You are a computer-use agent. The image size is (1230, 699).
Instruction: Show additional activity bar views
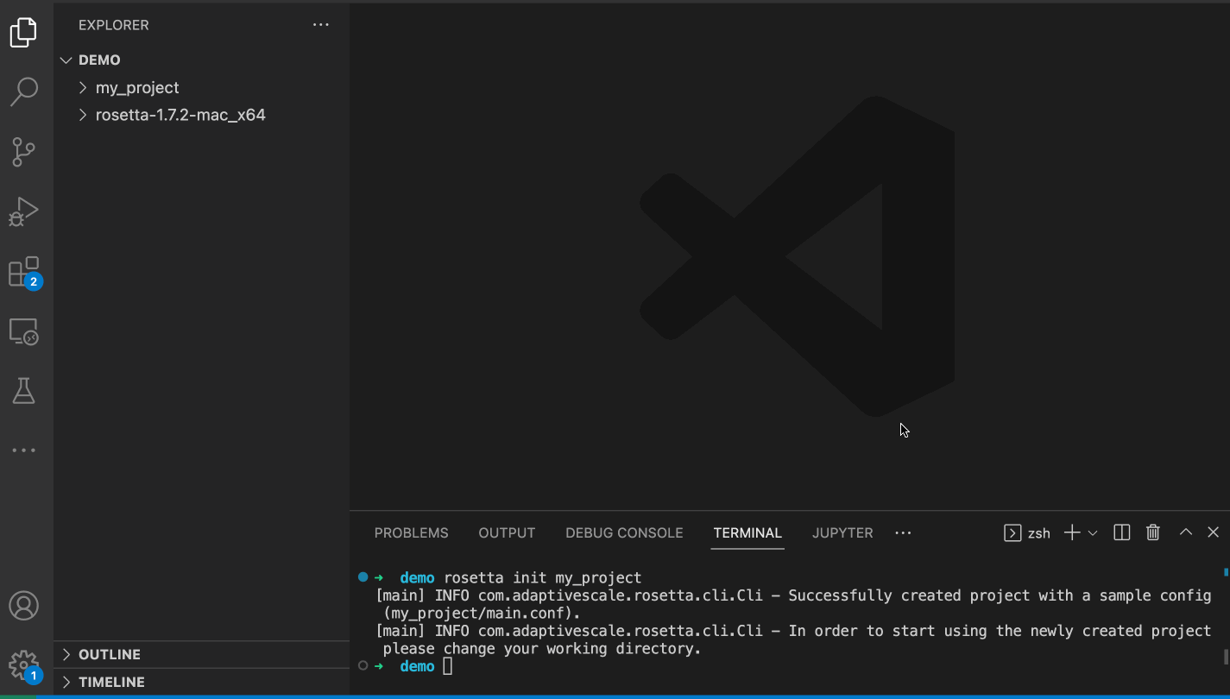coord(23,450)
